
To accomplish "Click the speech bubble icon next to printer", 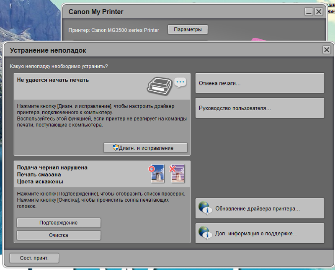I will coord(180,82).
